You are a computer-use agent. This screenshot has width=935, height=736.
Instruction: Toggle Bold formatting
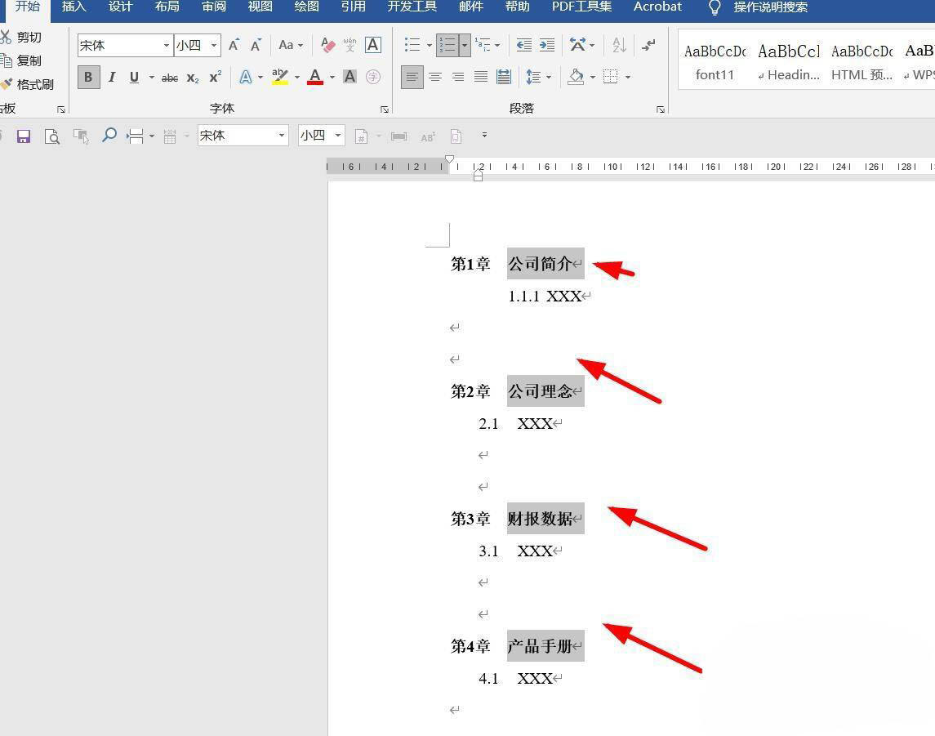[x=88, y=77]
